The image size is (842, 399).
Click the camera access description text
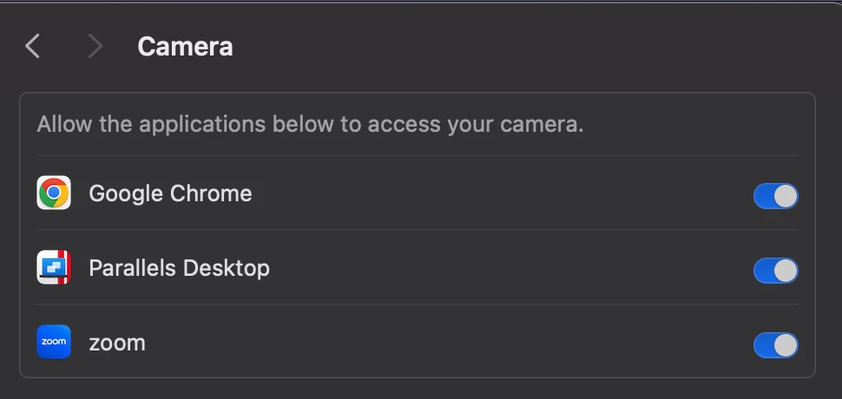(310, 125)
